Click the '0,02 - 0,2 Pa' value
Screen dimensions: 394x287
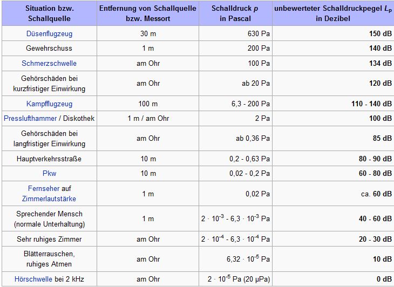249,173
